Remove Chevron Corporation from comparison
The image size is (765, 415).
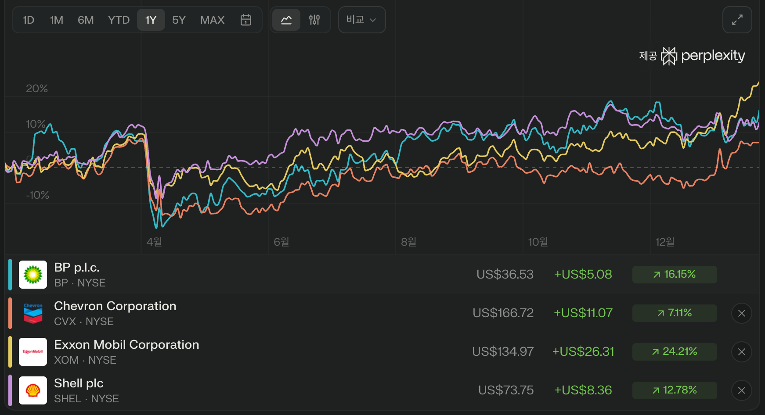(x=741, y=313)
